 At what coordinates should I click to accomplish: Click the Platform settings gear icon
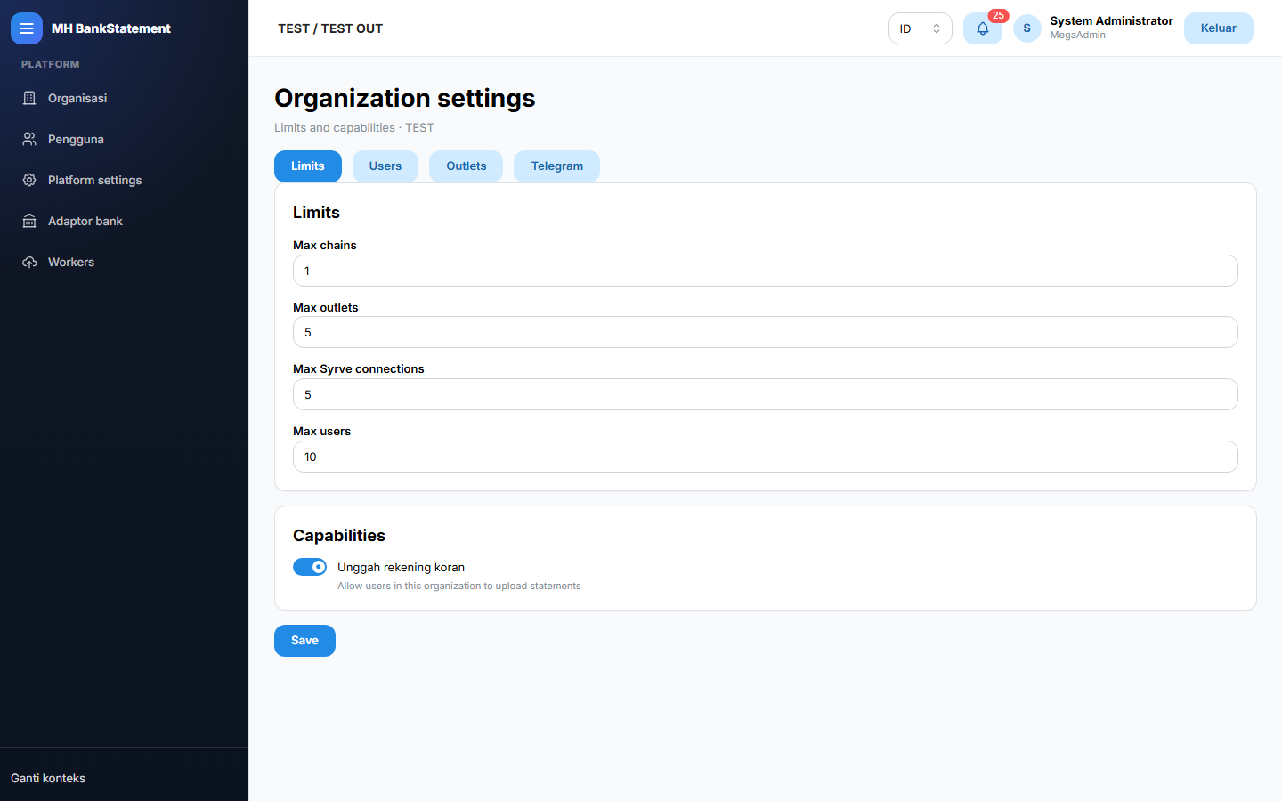(x=29, y=180)
